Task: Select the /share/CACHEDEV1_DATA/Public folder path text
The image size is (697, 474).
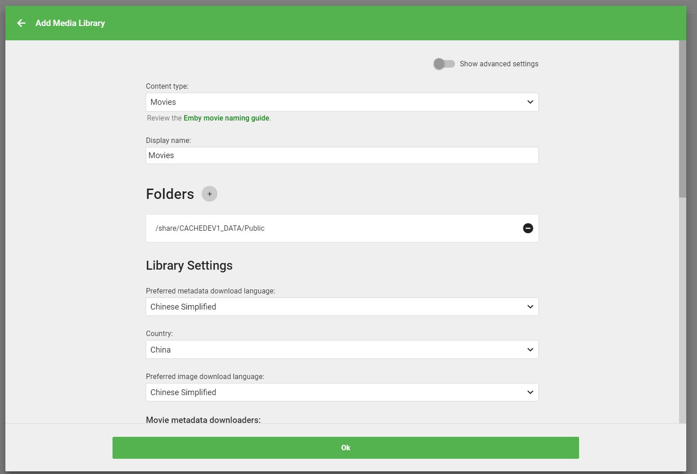Action: pos(210,228)
